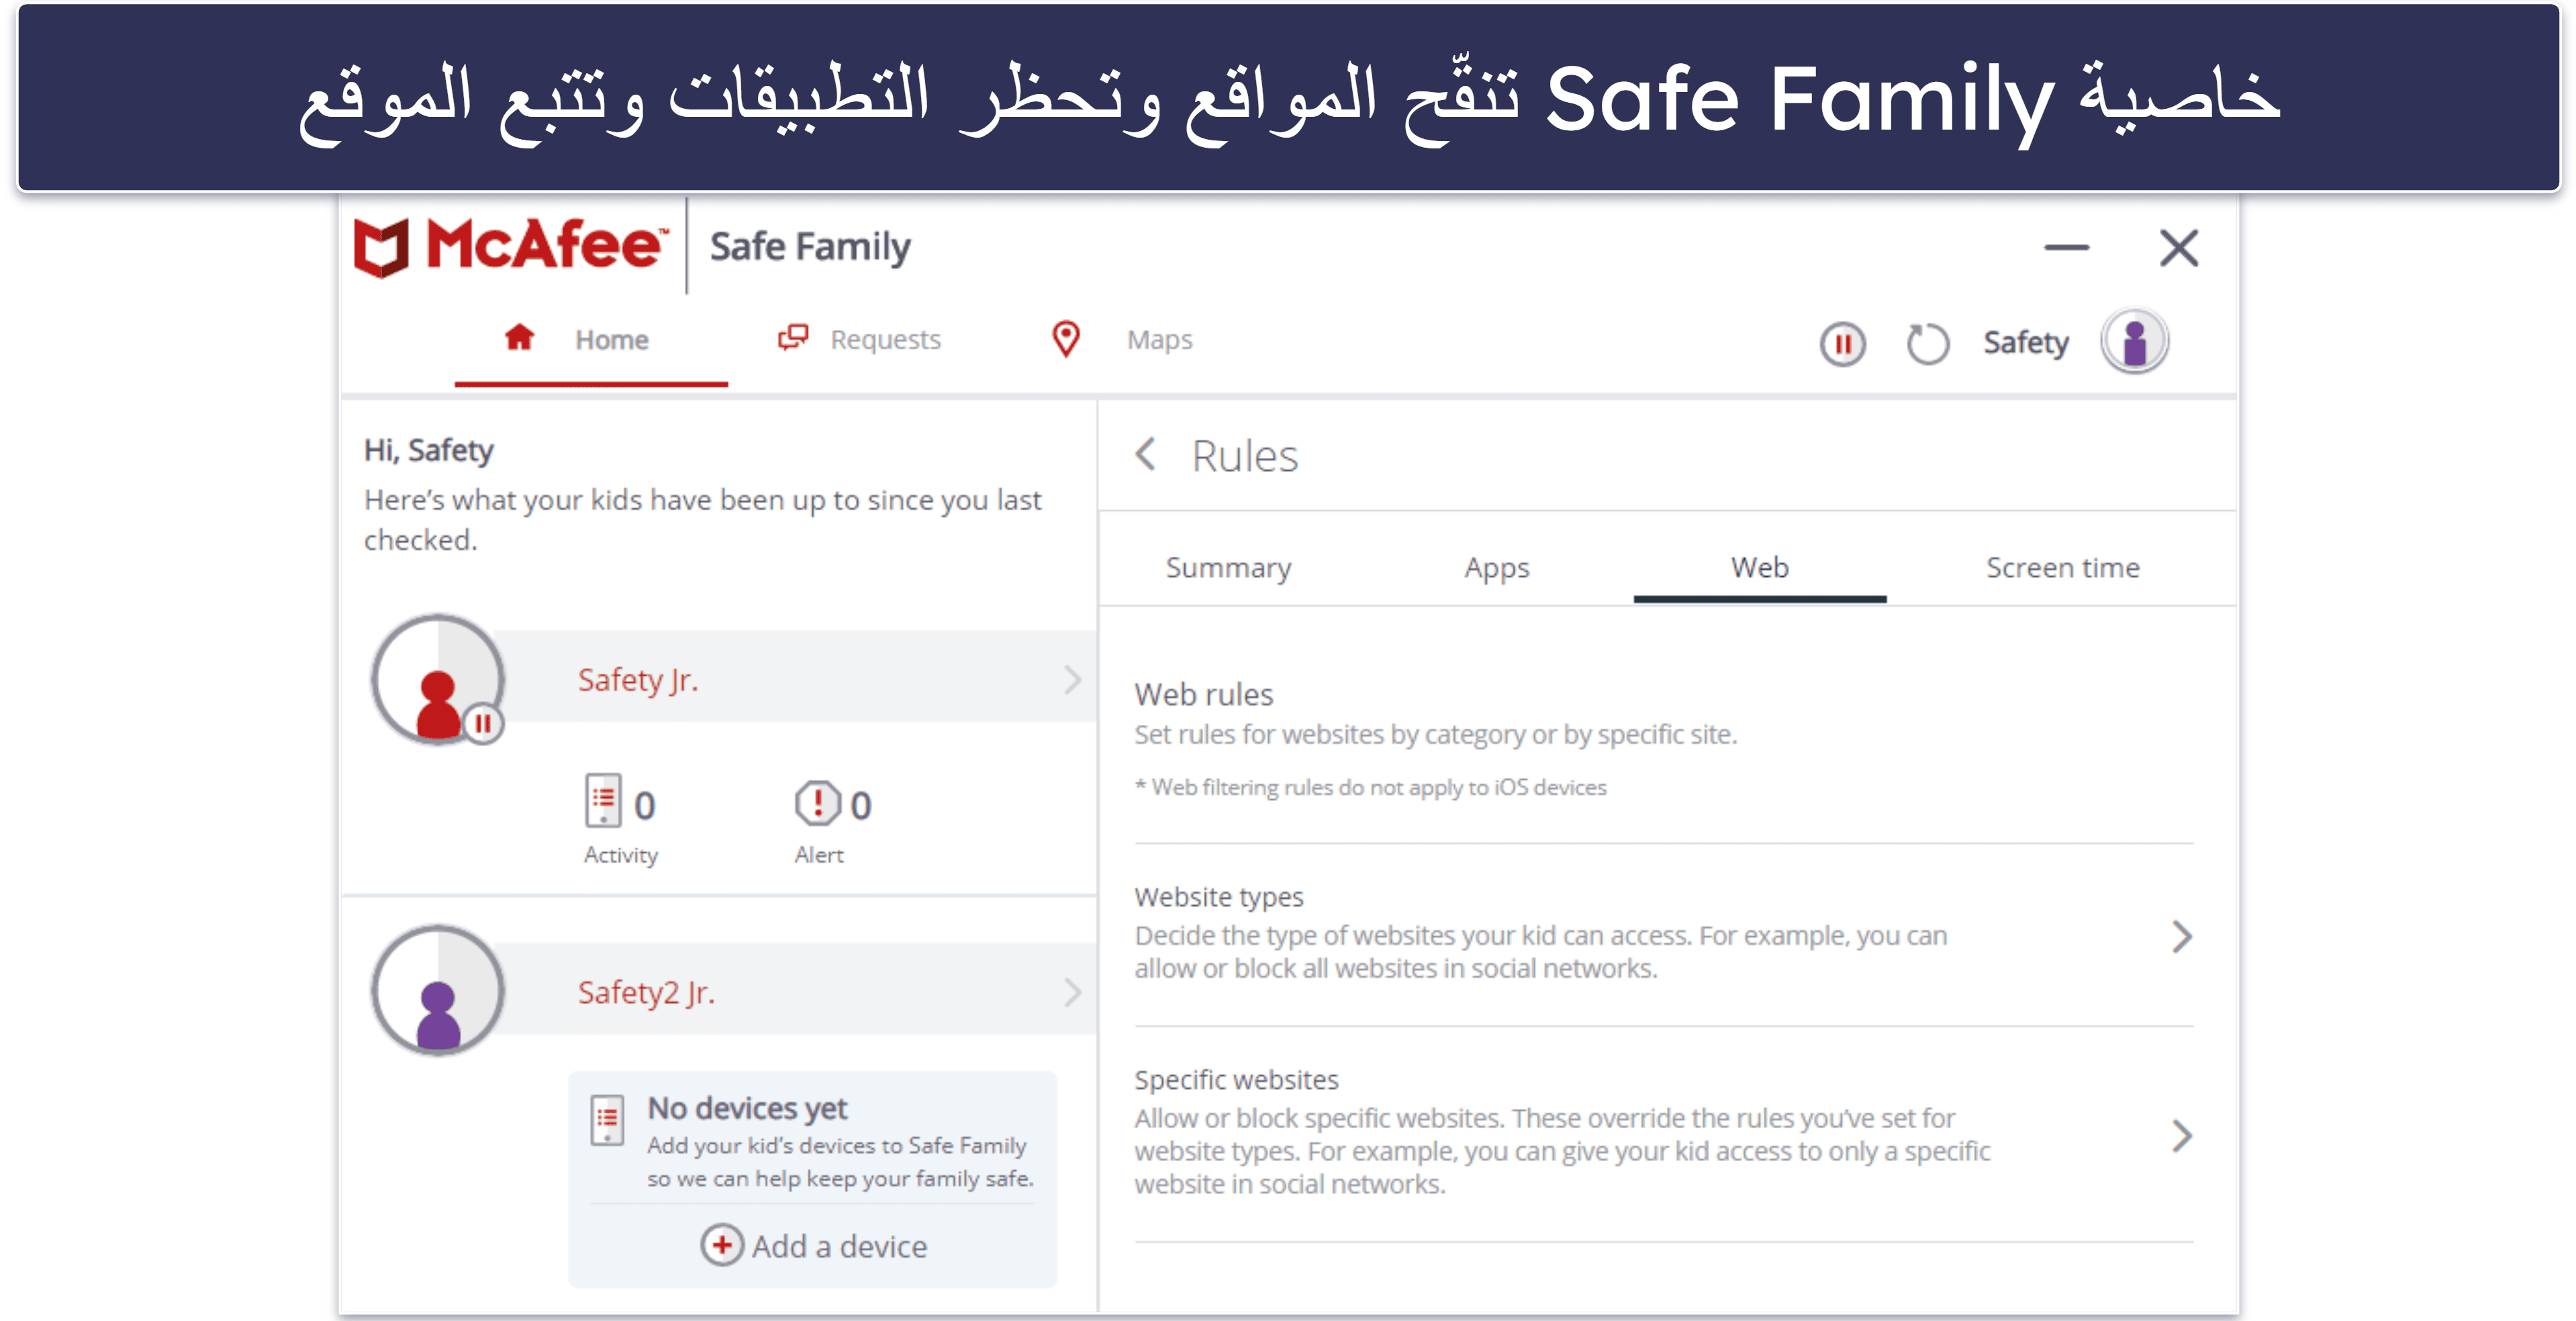Viewport: 2576px width, 1321px height.
Task: Click the Safe Family title text
Action: pos(810,246)
